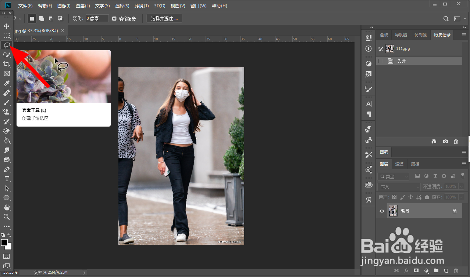Image resolution: width=470 pixels, height=277 pixels.
Task: Open the 文件(F) menu
Action: pos(25,6)
